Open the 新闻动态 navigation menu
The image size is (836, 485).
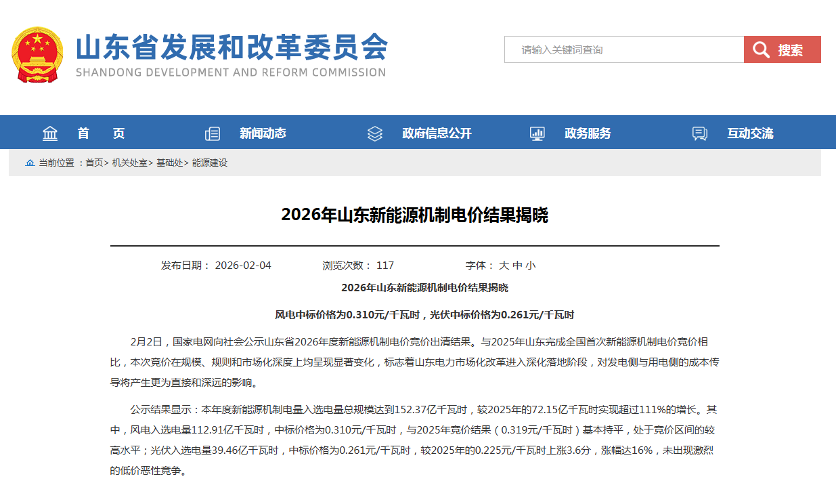(x=263, y=133)
